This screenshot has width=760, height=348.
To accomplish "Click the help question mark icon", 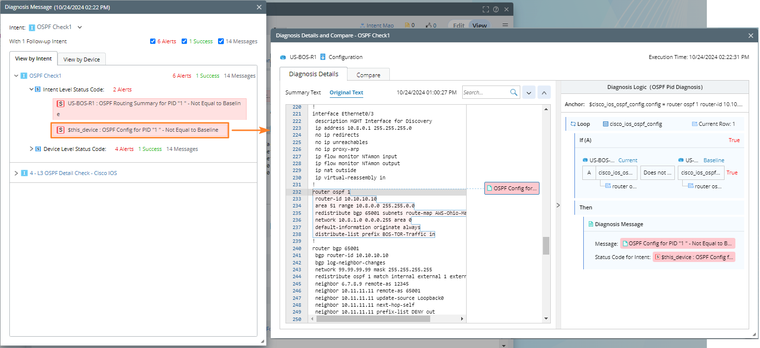I will click(496, 9).
